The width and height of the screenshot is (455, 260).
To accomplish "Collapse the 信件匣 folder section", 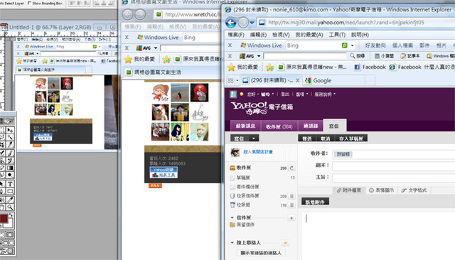I will [x=232, y=217].
